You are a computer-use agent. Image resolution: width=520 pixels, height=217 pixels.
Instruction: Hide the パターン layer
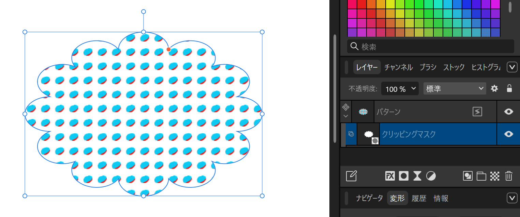coord(508,112)
